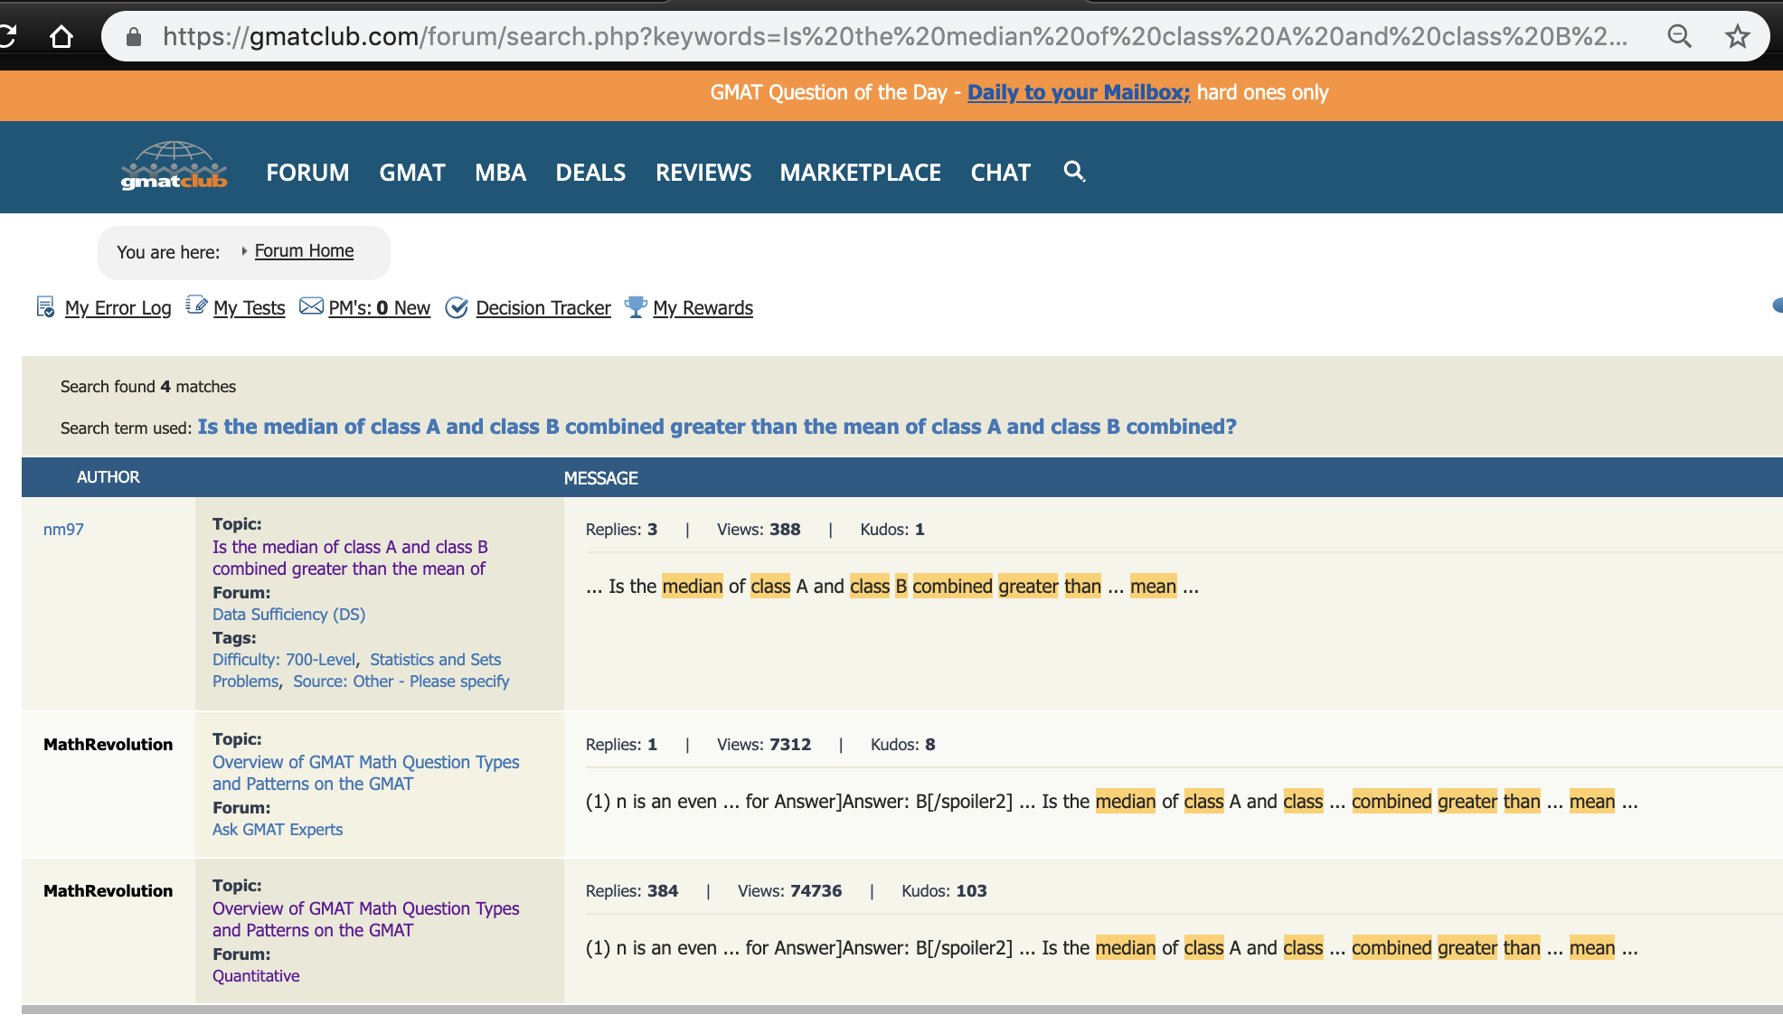Click the PM envelope icon
This screenshot has height=1034, width=1783.
coord(311,306)
